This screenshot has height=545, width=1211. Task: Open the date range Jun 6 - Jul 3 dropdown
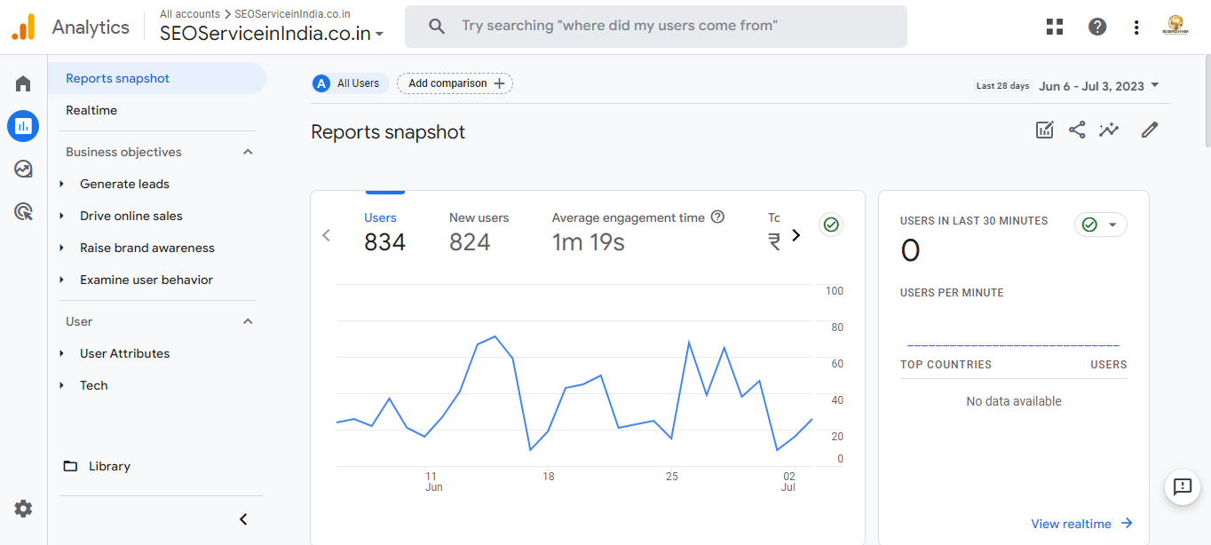tap(1099, 86)
